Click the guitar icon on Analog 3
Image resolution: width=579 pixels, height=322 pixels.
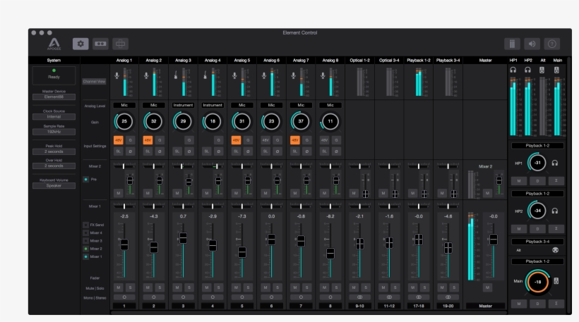(x=176, y=75)
